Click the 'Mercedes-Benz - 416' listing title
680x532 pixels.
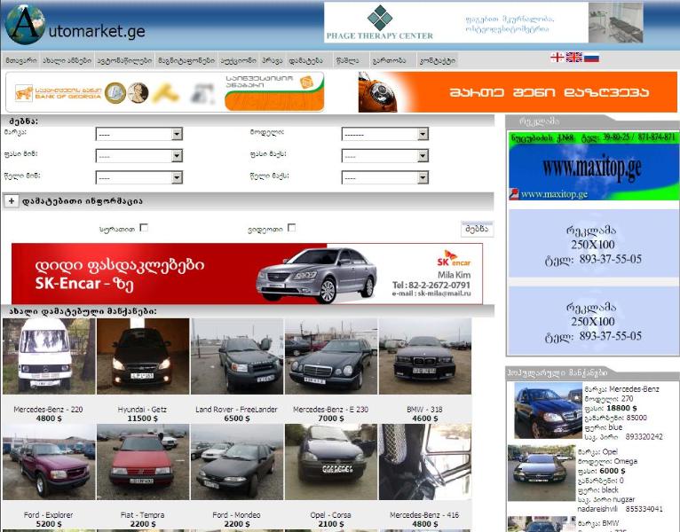[x=424, y=515]
